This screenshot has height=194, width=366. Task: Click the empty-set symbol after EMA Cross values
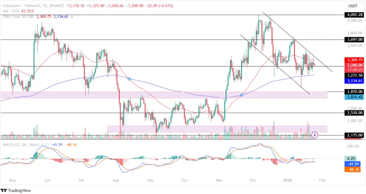72,16
